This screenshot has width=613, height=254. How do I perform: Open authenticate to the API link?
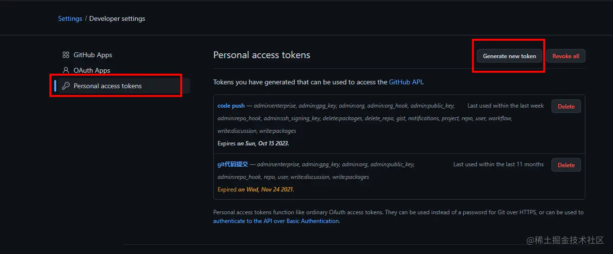[276, 221]
